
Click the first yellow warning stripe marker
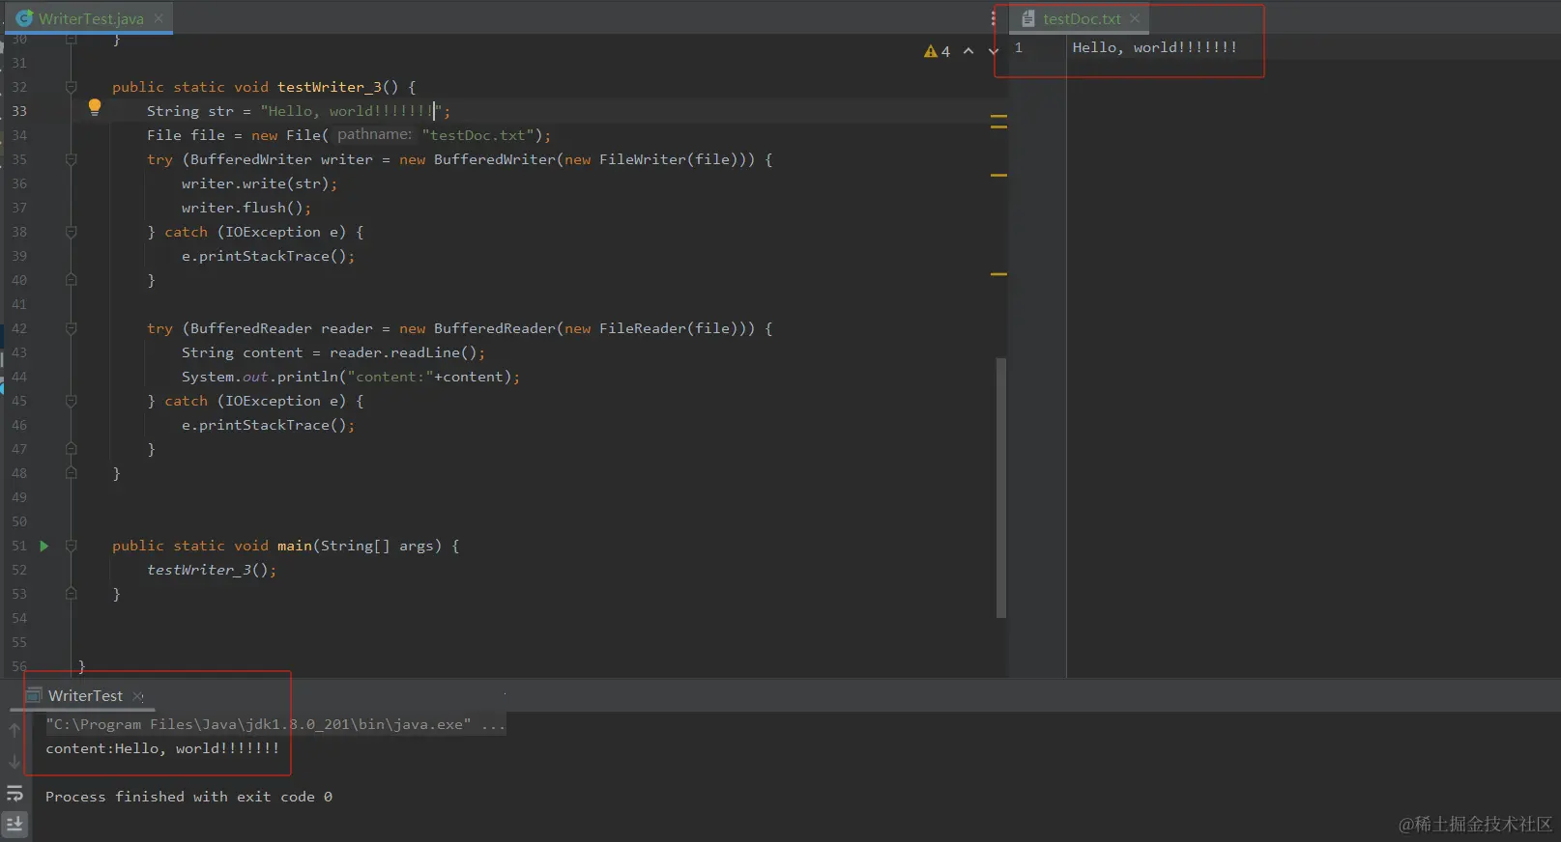[x=998, y=117]
